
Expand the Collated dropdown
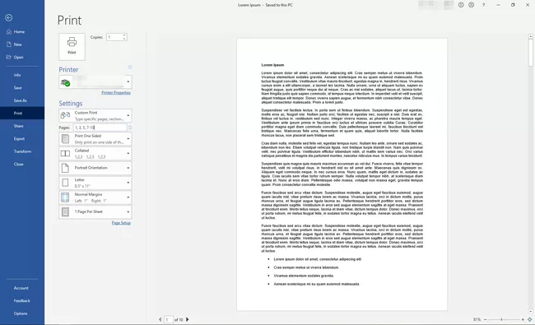(x=95, y=154)
